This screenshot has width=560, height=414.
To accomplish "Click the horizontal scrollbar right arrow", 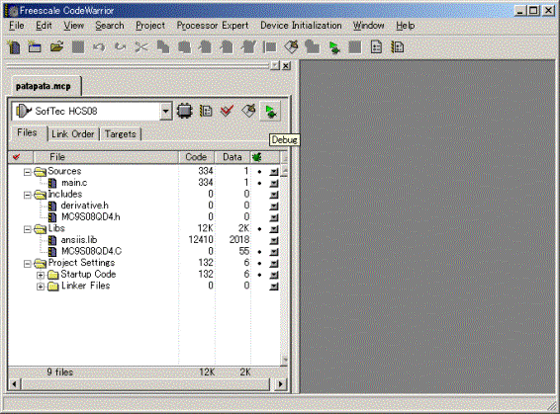I will (x=281, y=384).
